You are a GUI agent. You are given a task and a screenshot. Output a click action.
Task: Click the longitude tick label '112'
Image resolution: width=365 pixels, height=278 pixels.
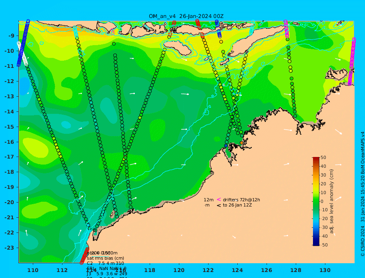(62, 270)
